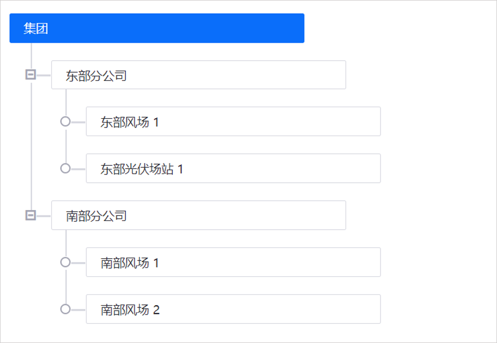The width and height of the screenshot is (497, 343).
Task: Collapse the 南部分公司 branch minus icon
Action: point(31,216)
